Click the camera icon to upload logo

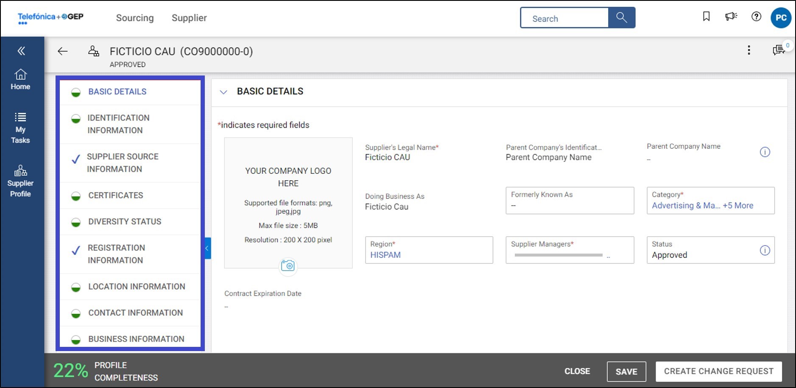click(288, 266)
